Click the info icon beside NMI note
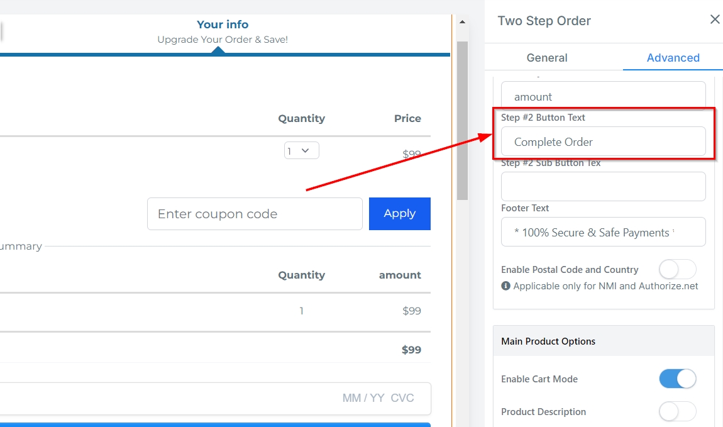 point(505,286)
